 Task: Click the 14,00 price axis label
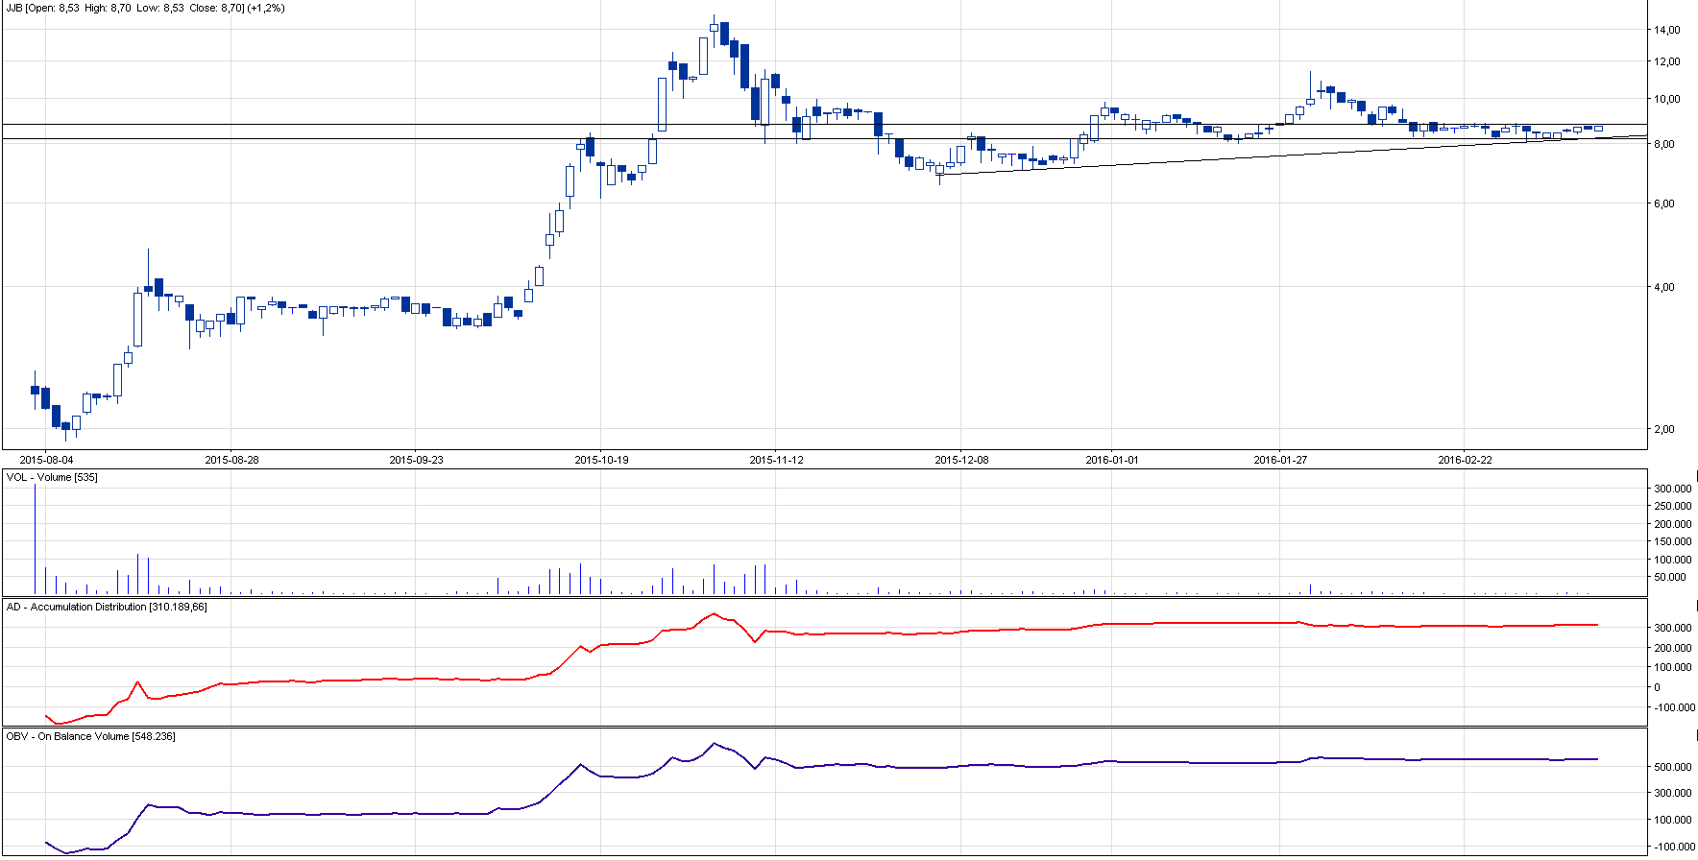coord(1666,30)
